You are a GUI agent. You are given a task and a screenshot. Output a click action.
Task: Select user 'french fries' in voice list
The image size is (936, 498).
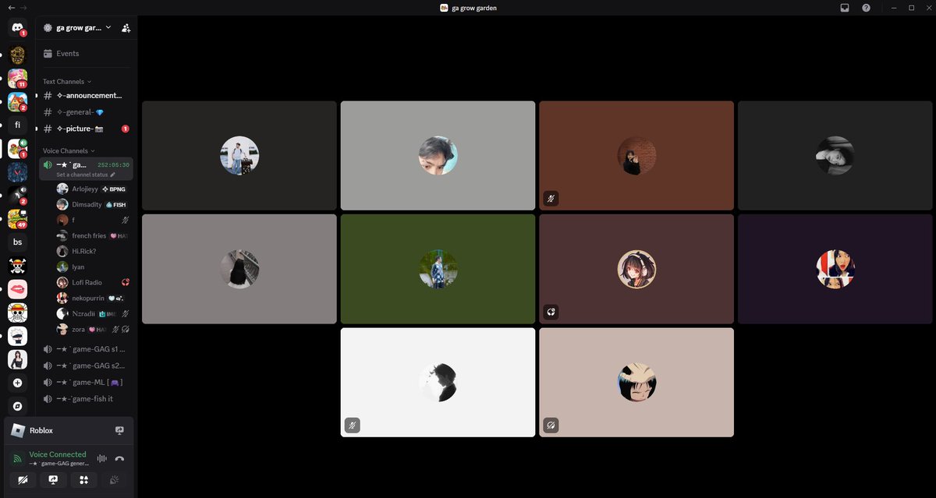click(x=94, y=235)
